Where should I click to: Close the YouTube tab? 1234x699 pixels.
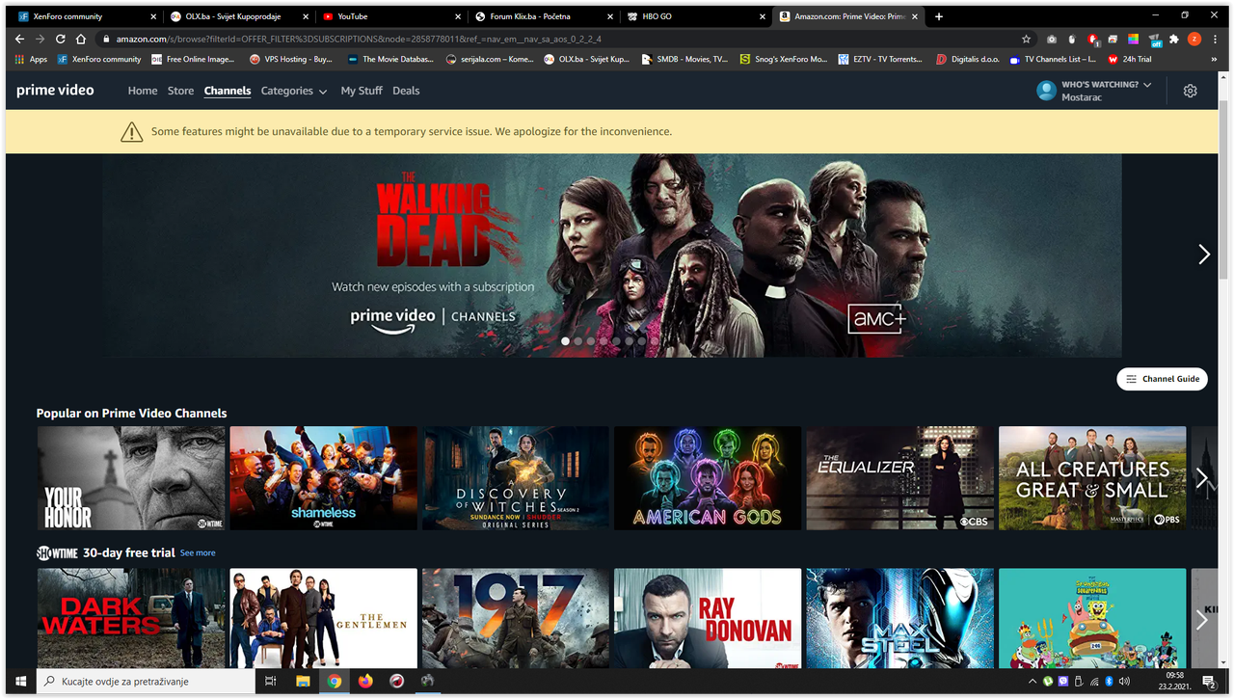pos(458,16)
